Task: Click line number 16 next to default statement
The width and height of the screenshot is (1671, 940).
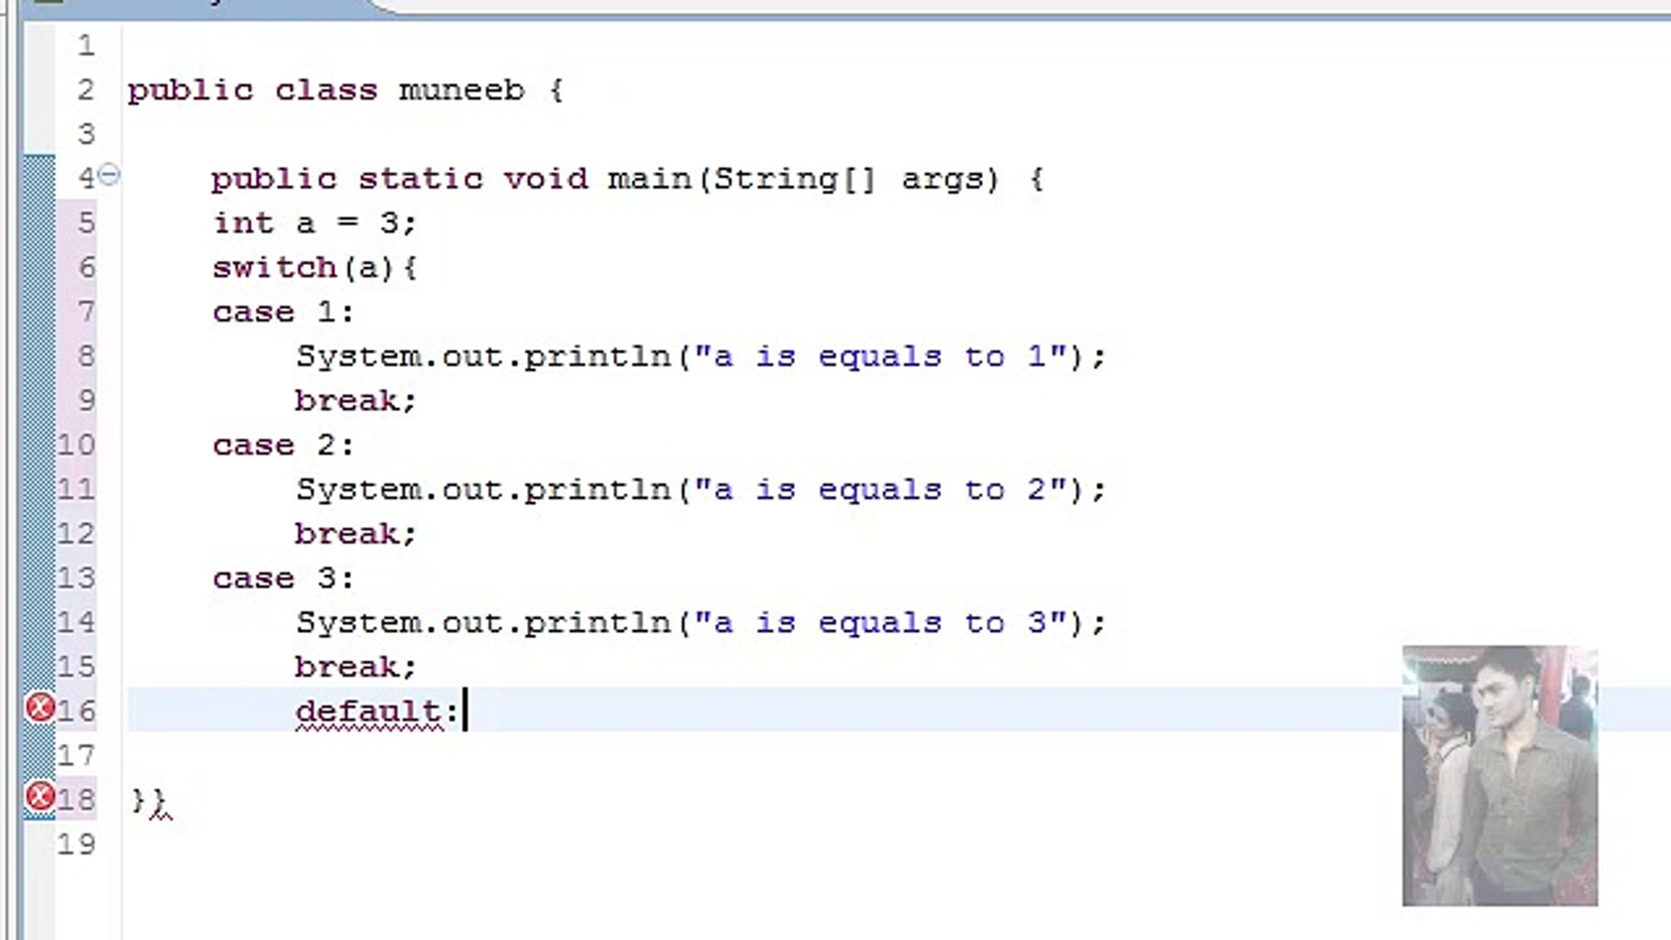Action: point(77,710)
